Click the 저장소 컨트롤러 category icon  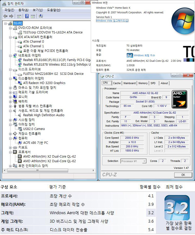pos(15,134)
